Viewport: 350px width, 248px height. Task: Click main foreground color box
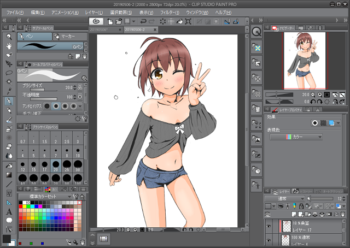[7, 239]
